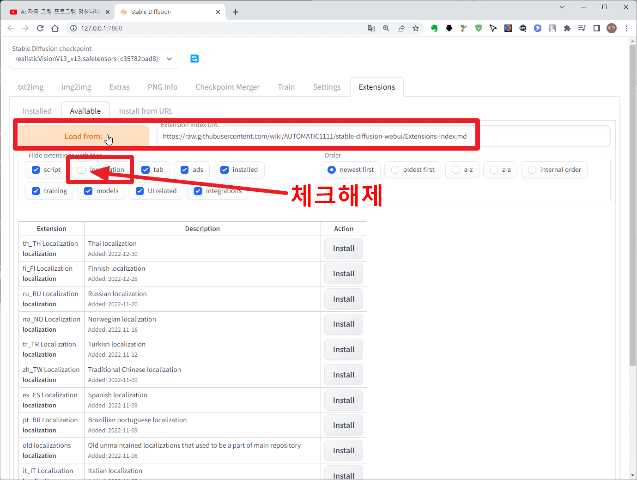
Task: Select a-z order radio
Action: 456,170
